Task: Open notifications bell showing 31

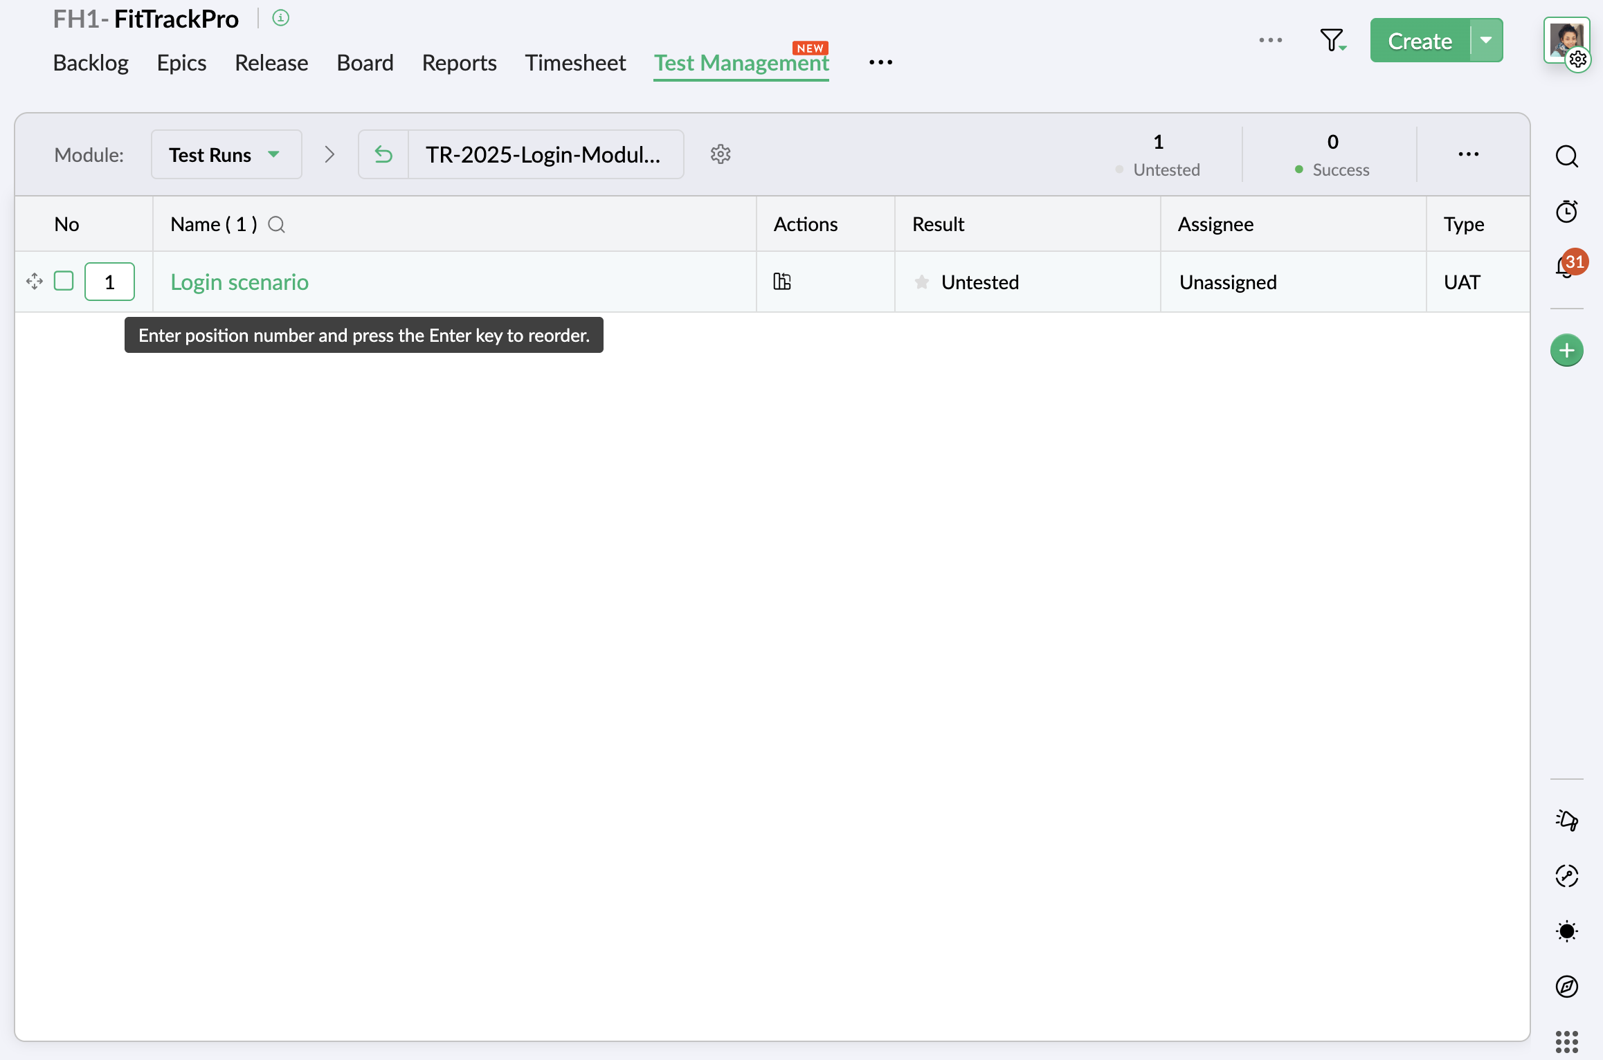Action: pos(1566,266)
